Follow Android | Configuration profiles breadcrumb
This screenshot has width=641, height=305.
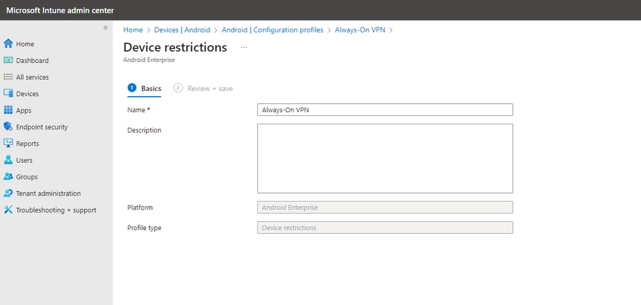(x=272, y=30)
